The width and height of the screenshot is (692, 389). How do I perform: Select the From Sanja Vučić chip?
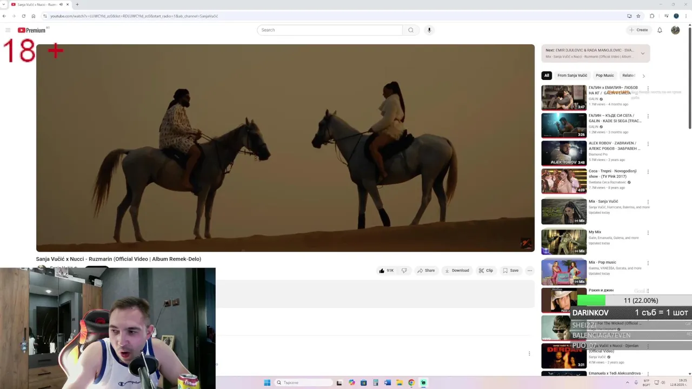(572, 76)
